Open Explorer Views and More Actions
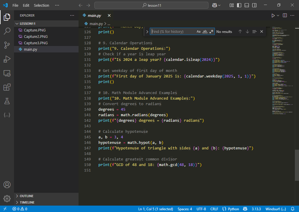Viewport: 299px width, 212px height. click(72, 15)
